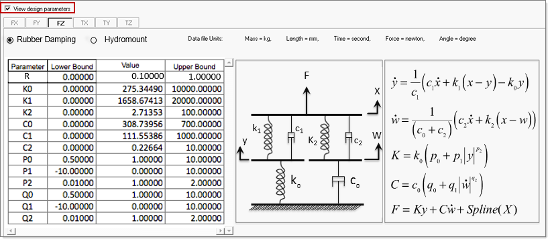Select the Hydromount radio option
This screenshot has width=550, height=241.
(93, 40)
